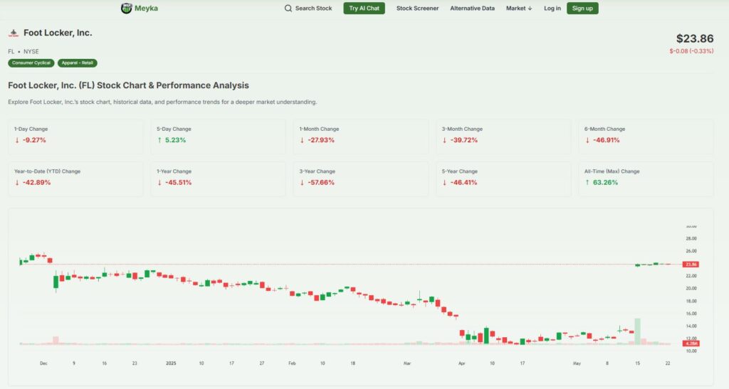
Task: Click the Try AI Chat button
Action: pos(364,9)
